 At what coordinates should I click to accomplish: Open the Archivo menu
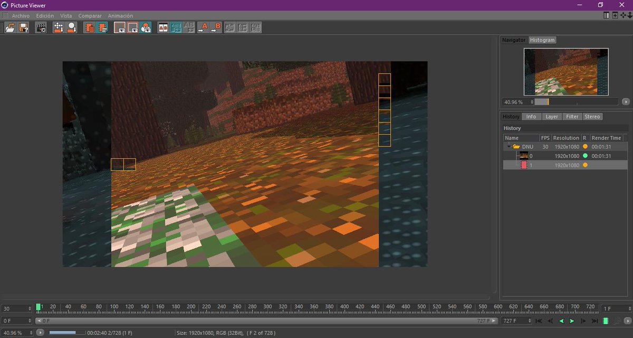21,16
